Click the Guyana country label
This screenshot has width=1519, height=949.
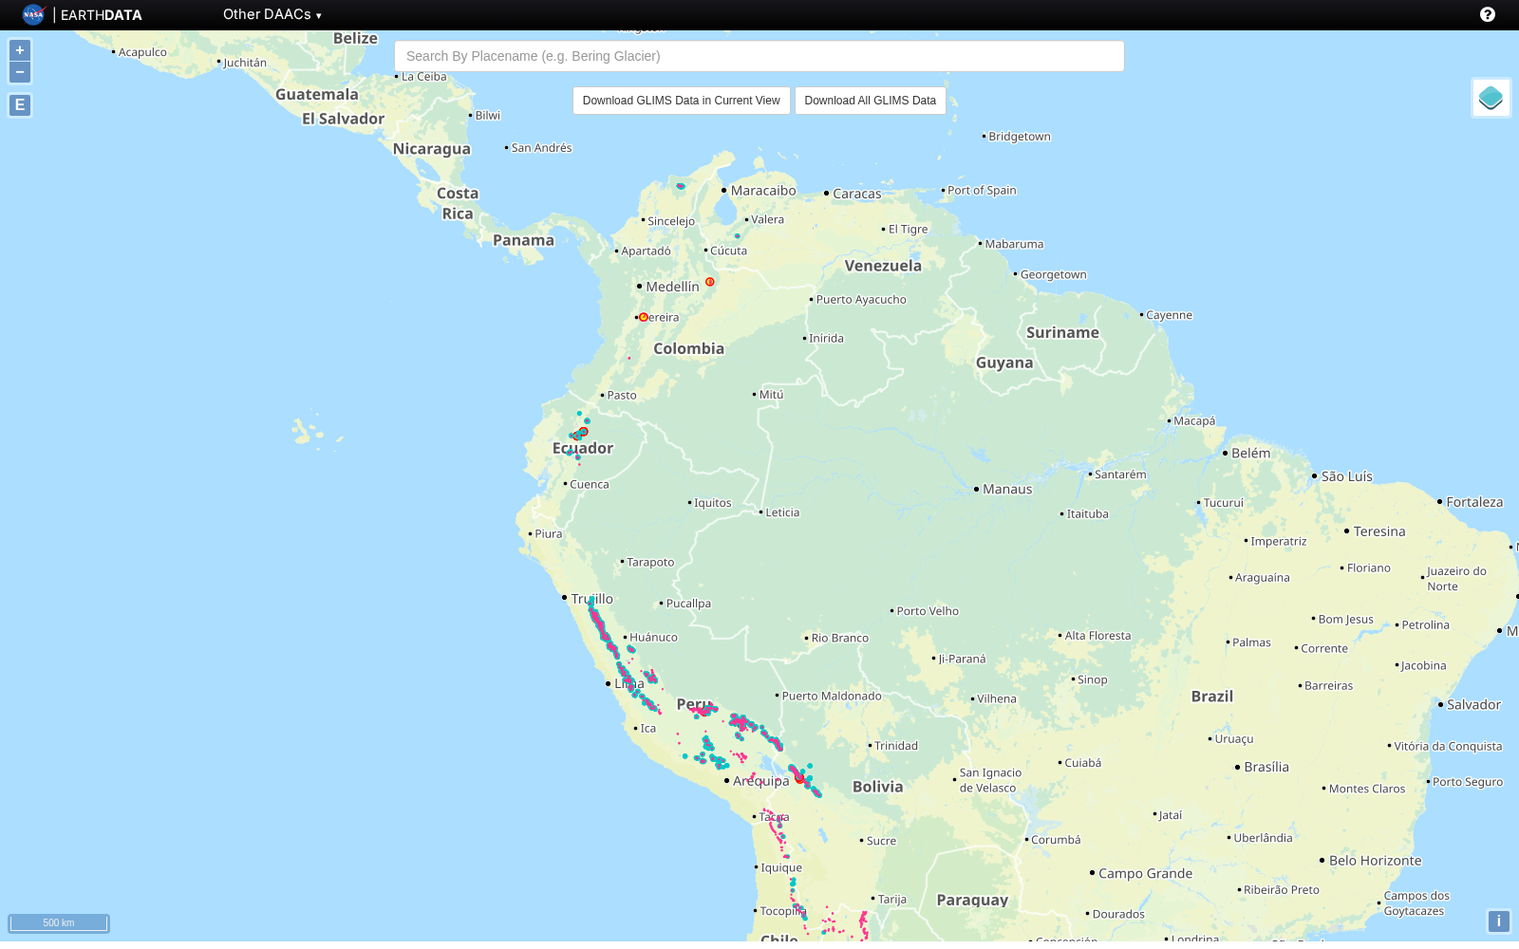[x=1004, y=363]
